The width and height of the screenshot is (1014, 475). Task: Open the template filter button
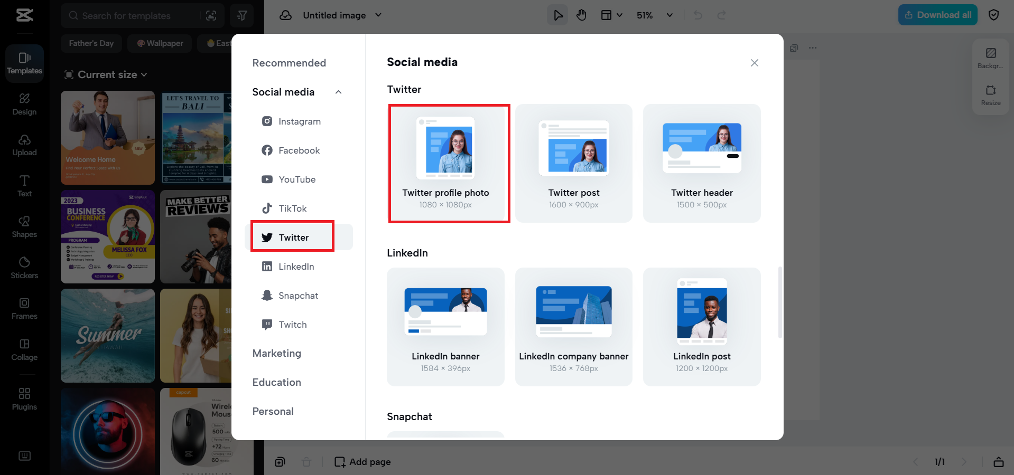coord(242,16)
